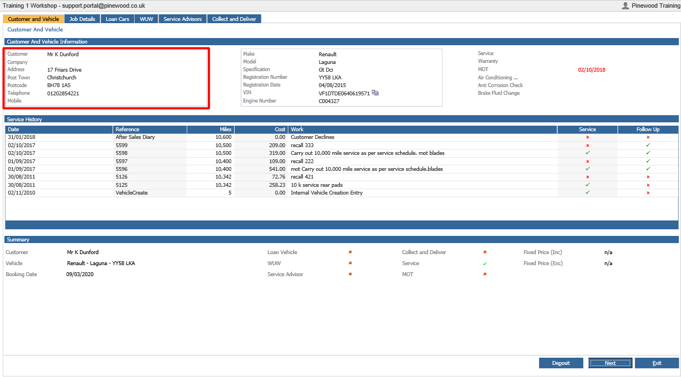Open the Collect and Deliver tab
681x377 pixels.
pyautogui.click(x=234, y=19)
